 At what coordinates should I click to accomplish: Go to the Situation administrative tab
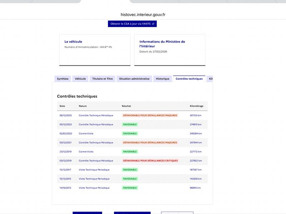pos(134,79)
